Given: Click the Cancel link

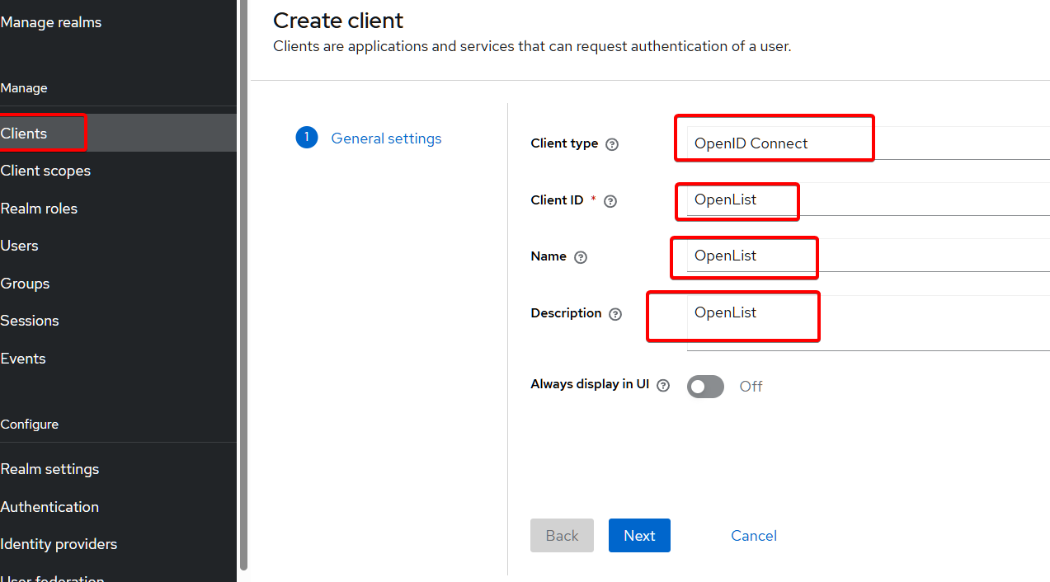Looking at the screenshot, I should point(753,536).
